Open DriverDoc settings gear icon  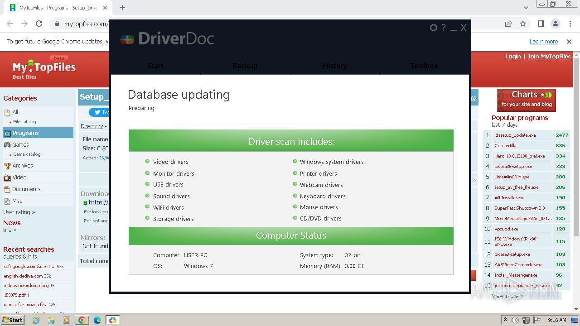coord(434,28)
